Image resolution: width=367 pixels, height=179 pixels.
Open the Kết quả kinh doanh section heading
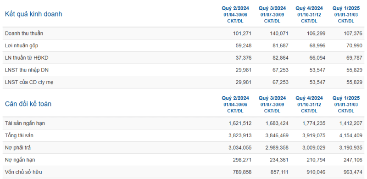pyautogui.click(x=33, y=14)
